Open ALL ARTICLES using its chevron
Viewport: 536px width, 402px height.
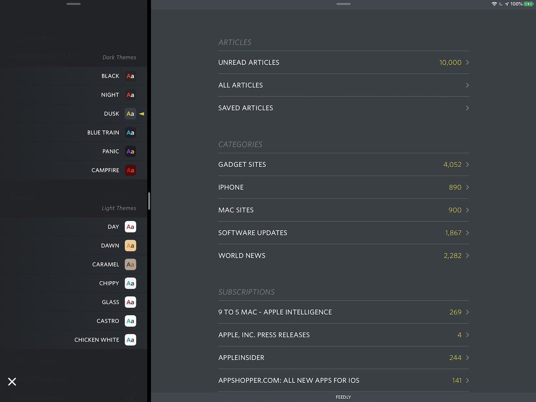point(467,85)
